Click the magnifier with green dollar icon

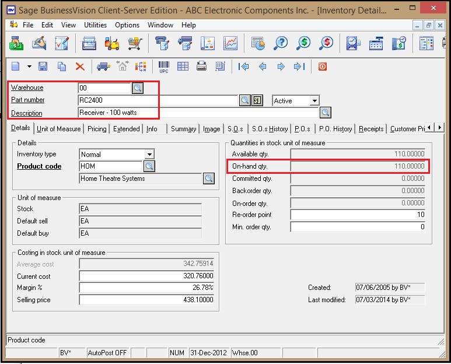(x=303, y=43)
